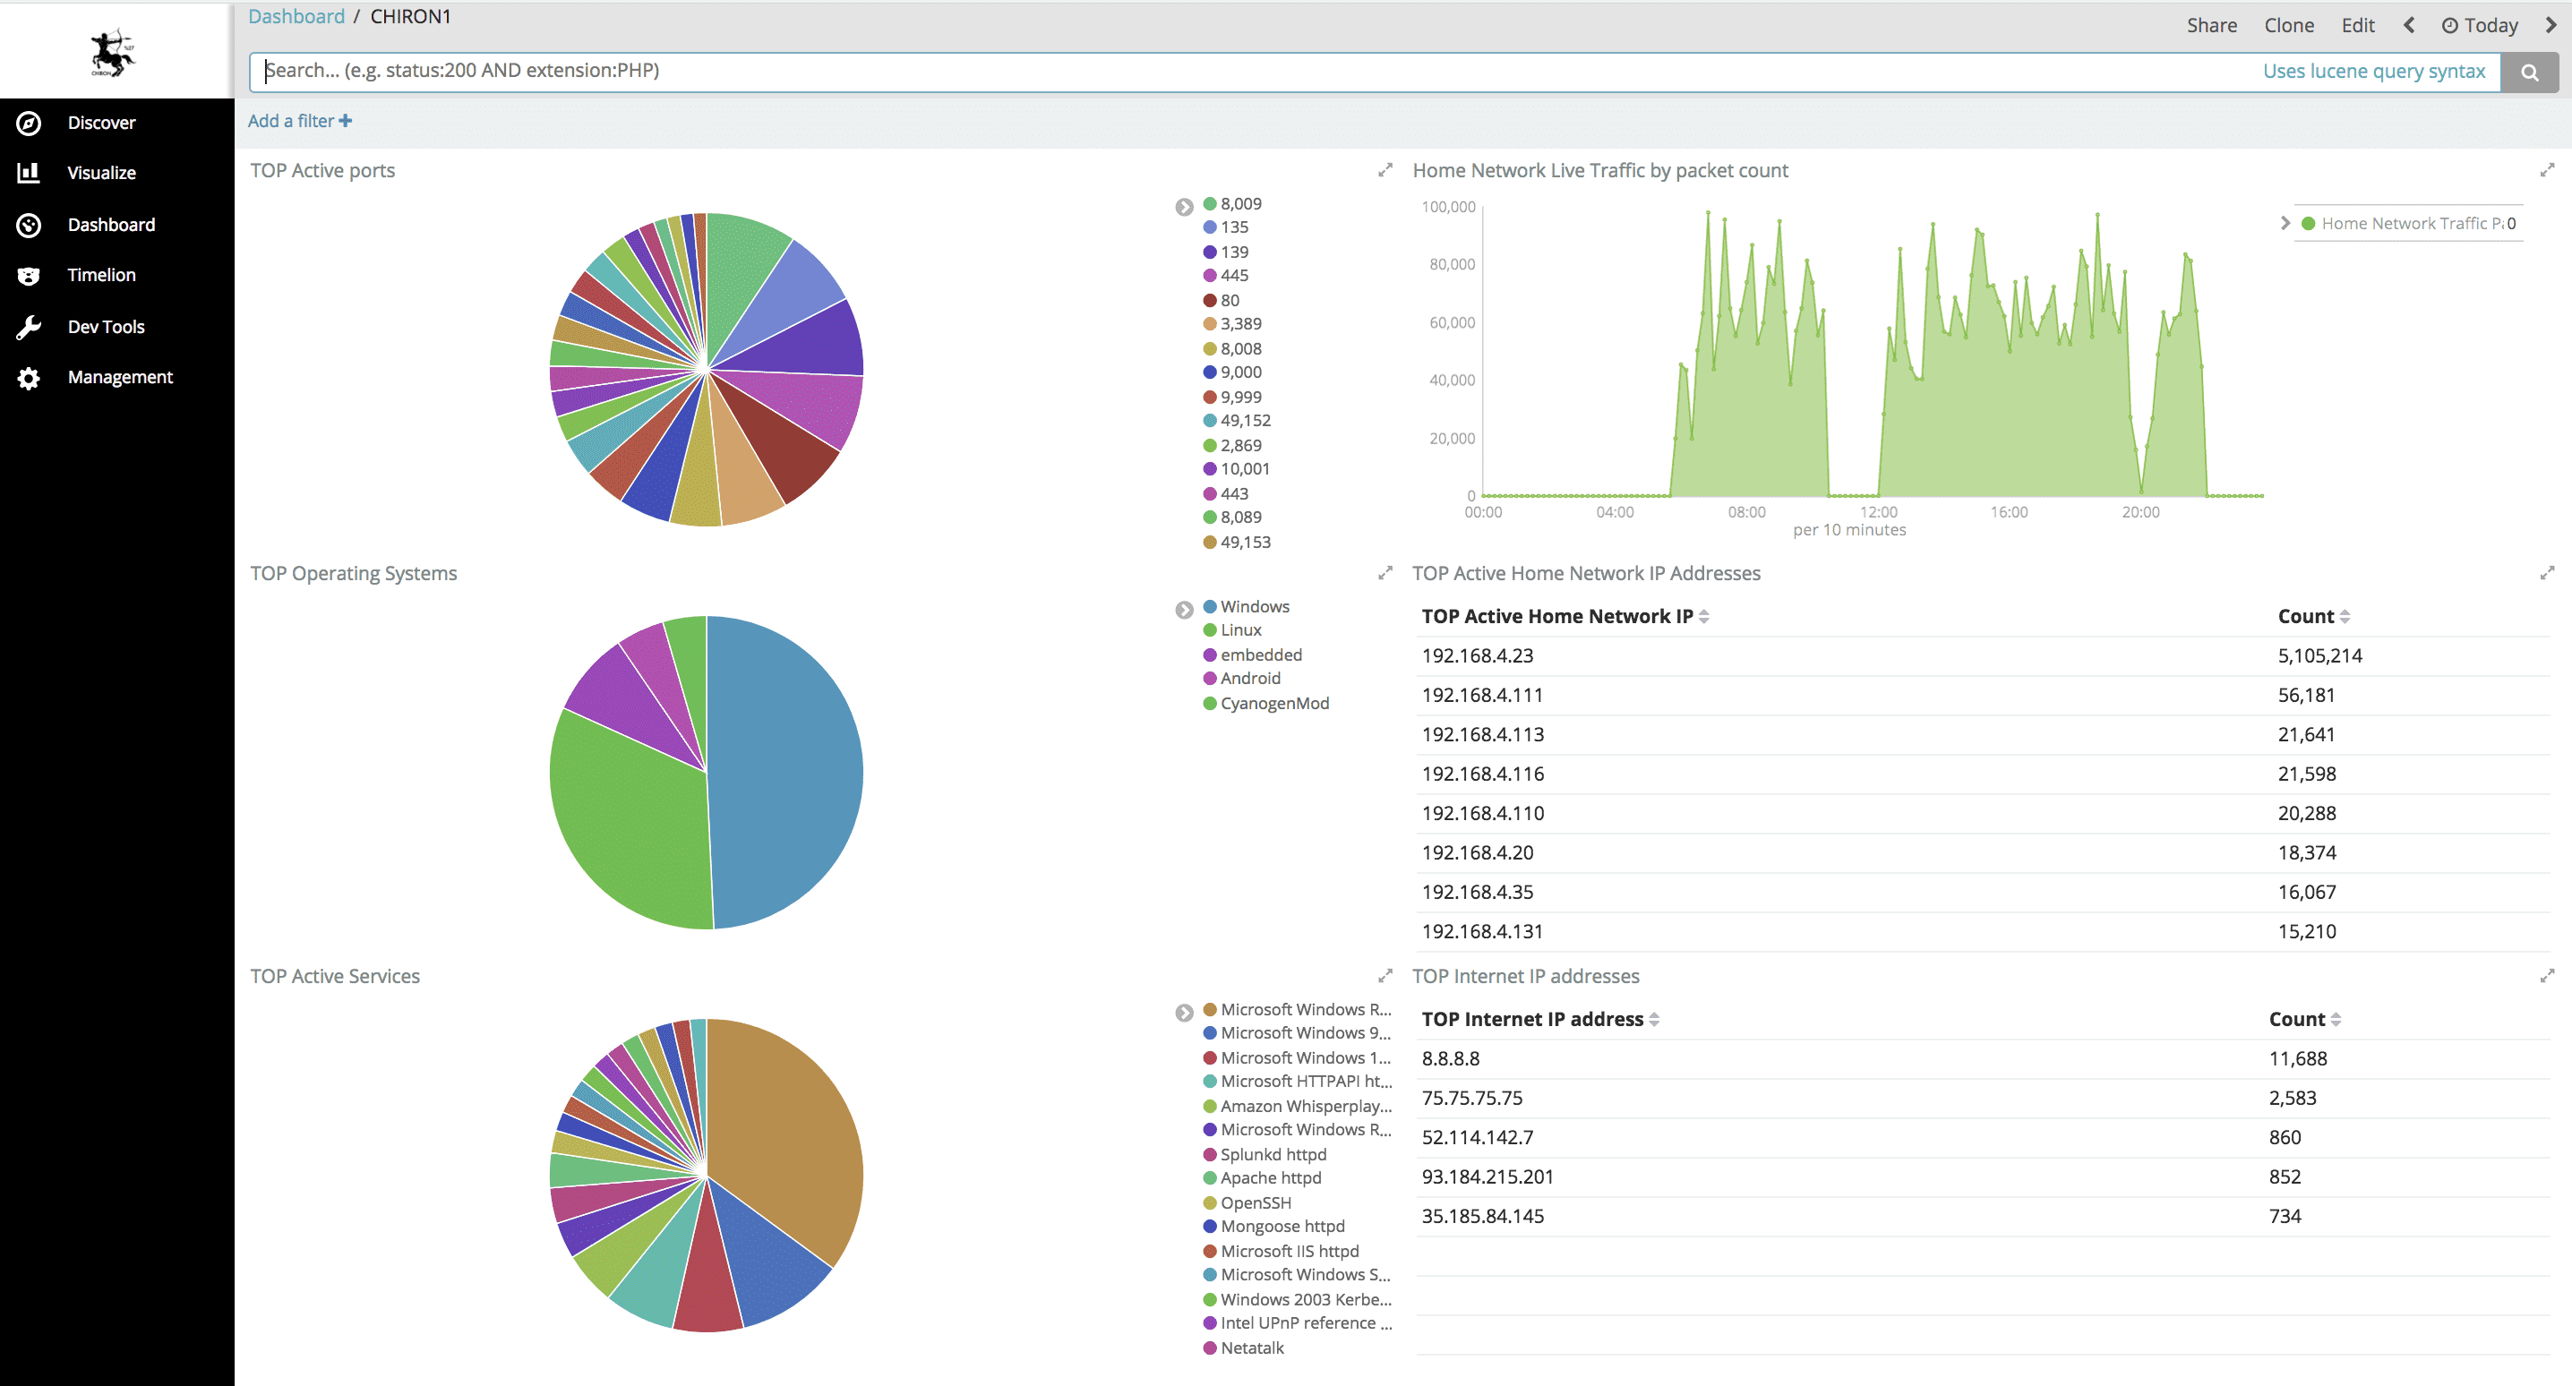Expand the TOP Internet IP addresses panel
The height and width of the screenshot is (1386, 2572).
point(2547,976)
